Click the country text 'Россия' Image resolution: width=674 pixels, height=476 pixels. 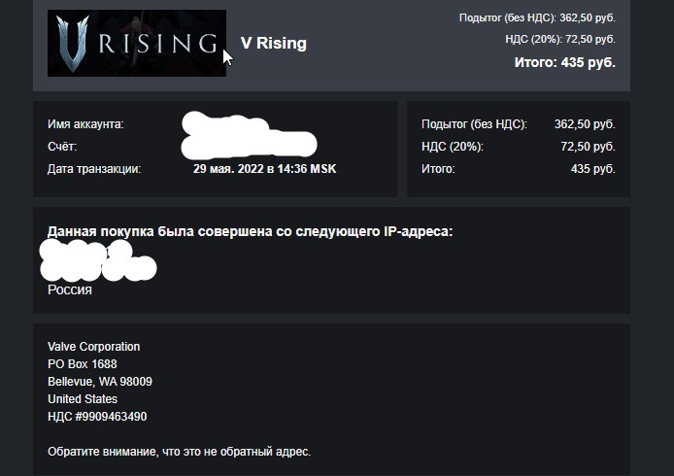[70, 289]
